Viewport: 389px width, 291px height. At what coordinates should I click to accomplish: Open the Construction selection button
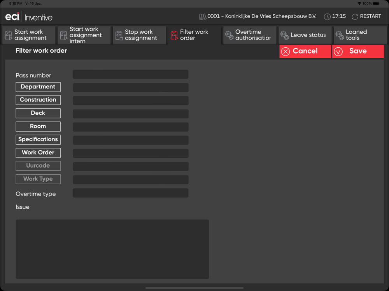pos(38,100)
